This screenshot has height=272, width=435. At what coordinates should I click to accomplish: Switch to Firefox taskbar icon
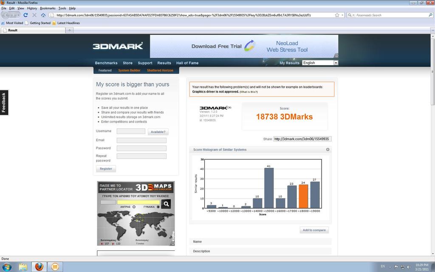click(39, 267)
